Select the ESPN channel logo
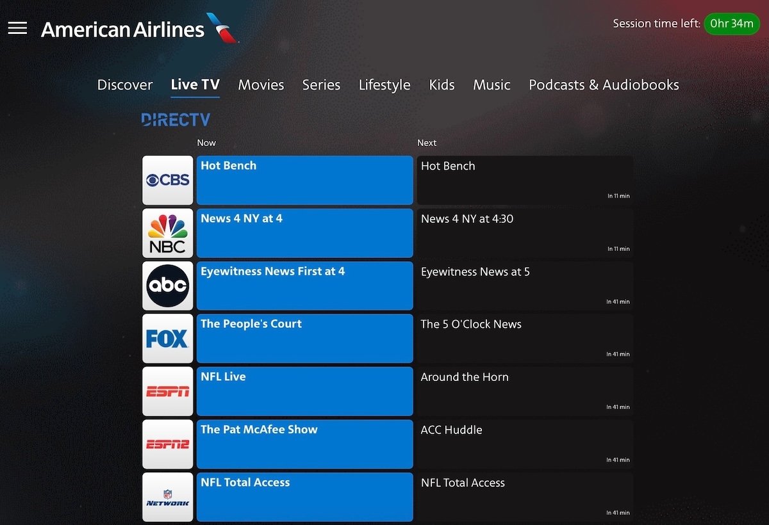Image resolution: width=769 pixels, height=525 pixels. (168, 392)
